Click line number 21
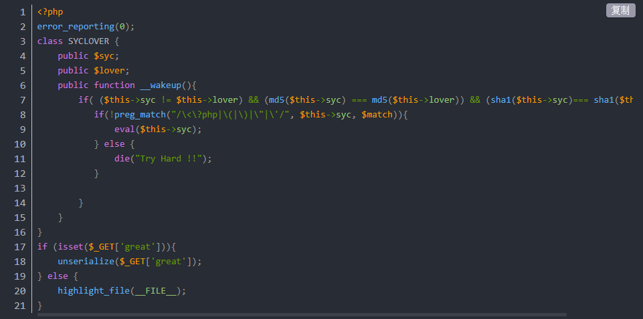The height and width of the screenshot is (319, 643). tap(19, 306)
